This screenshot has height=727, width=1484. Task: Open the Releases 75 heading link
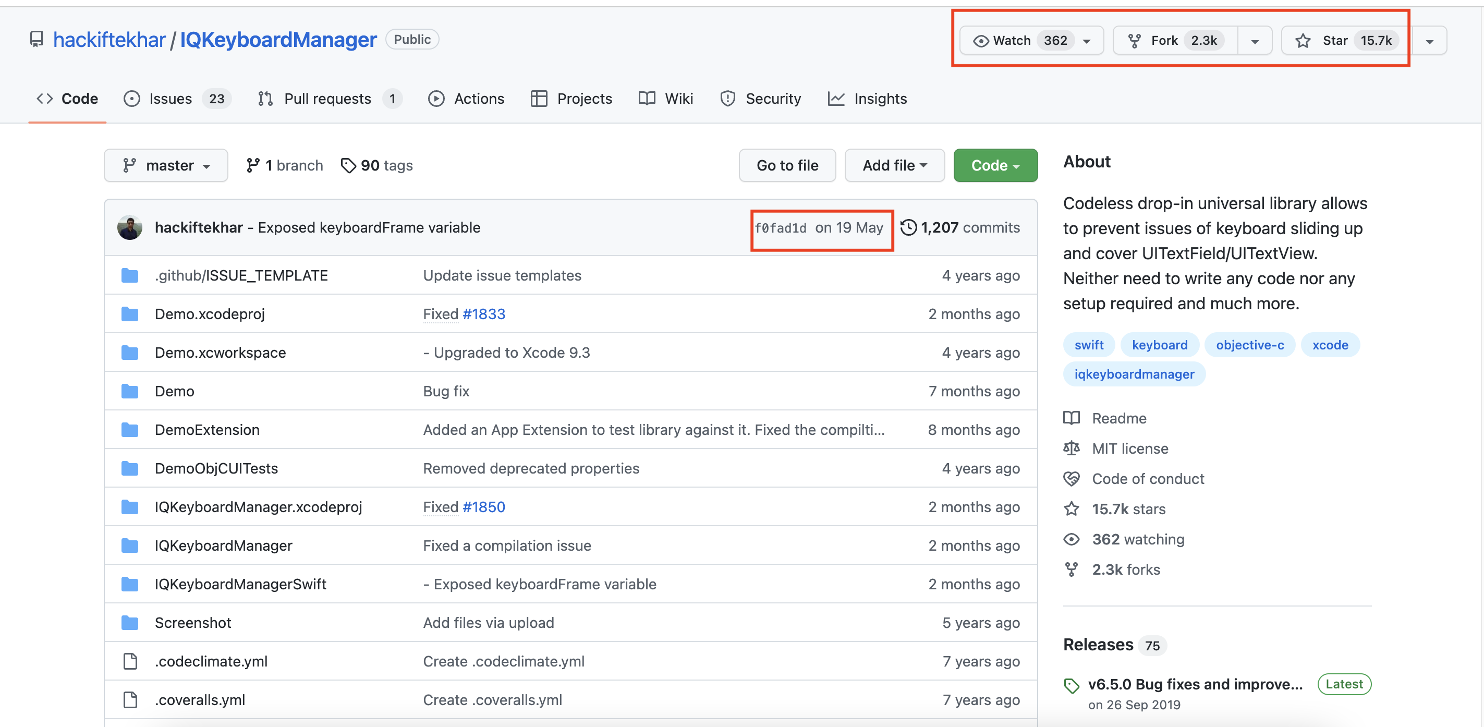tap(1115, 645)
